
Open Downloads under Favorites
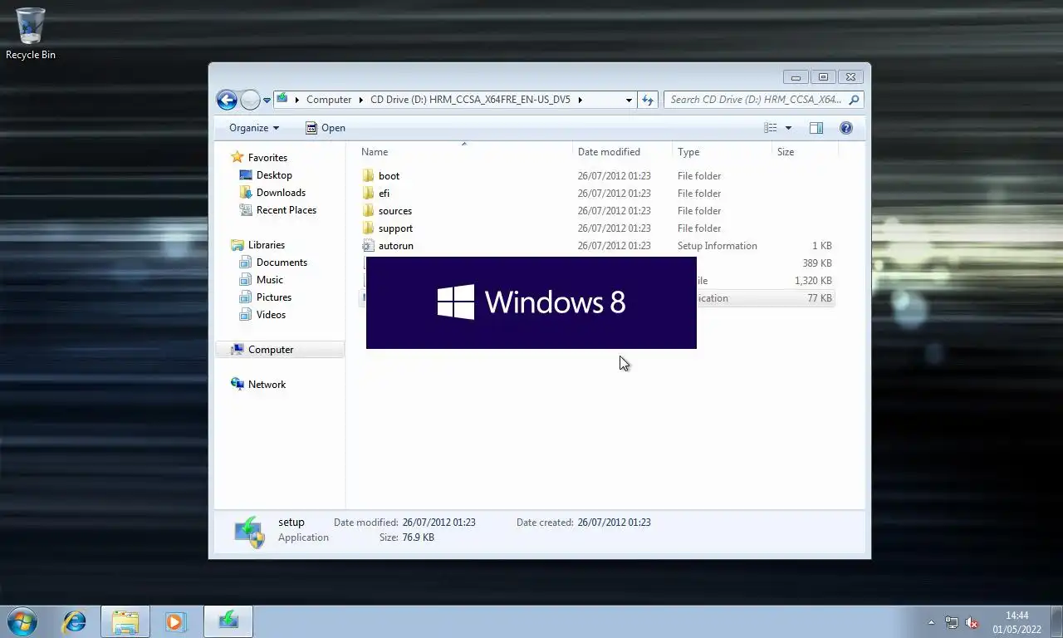(281, 193)
